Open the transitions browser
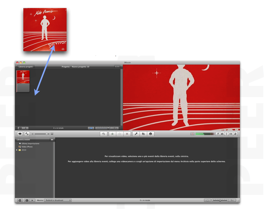Image resolution: width=264 pixels, height=209 pixels. pos(231,134)
